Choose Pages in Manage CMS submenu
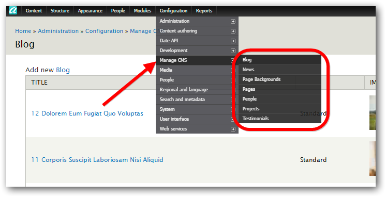The width and height of the screenshot is (386, 197). [280, 89]
